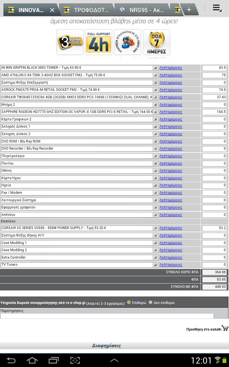The height and width of the screenshot is (367, 229).
Task: Open Λεπτομέρειες link for IN WIN GRIFFIN
Action: (x=171, y=68)
